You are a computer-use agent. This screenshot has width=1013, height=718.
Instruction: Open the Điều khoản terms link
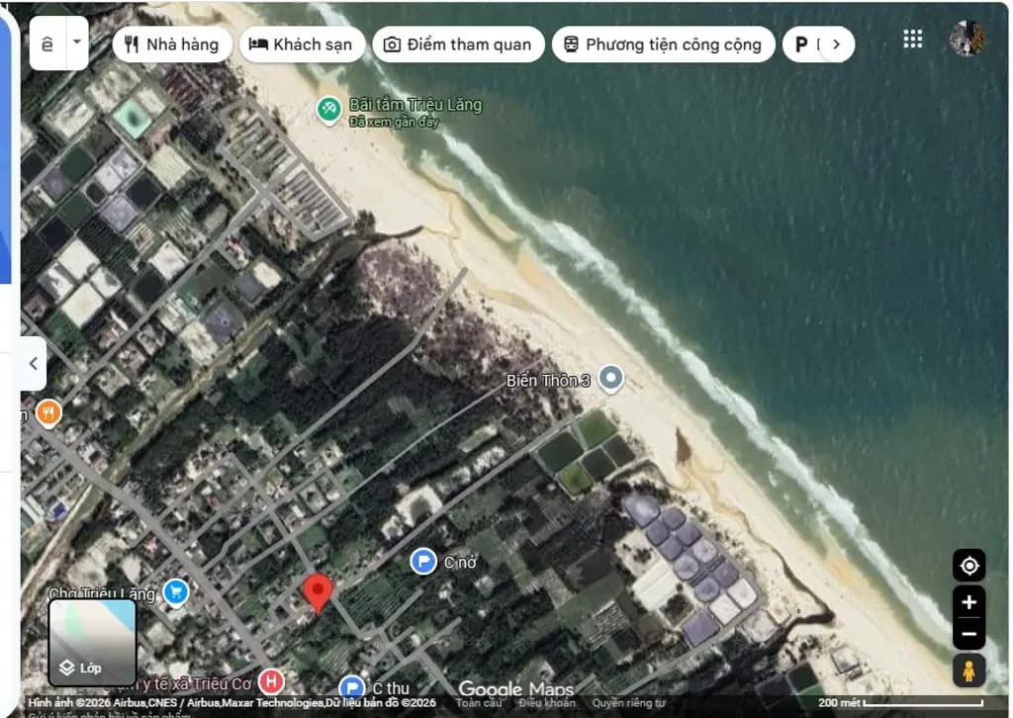tap(546, 703)
